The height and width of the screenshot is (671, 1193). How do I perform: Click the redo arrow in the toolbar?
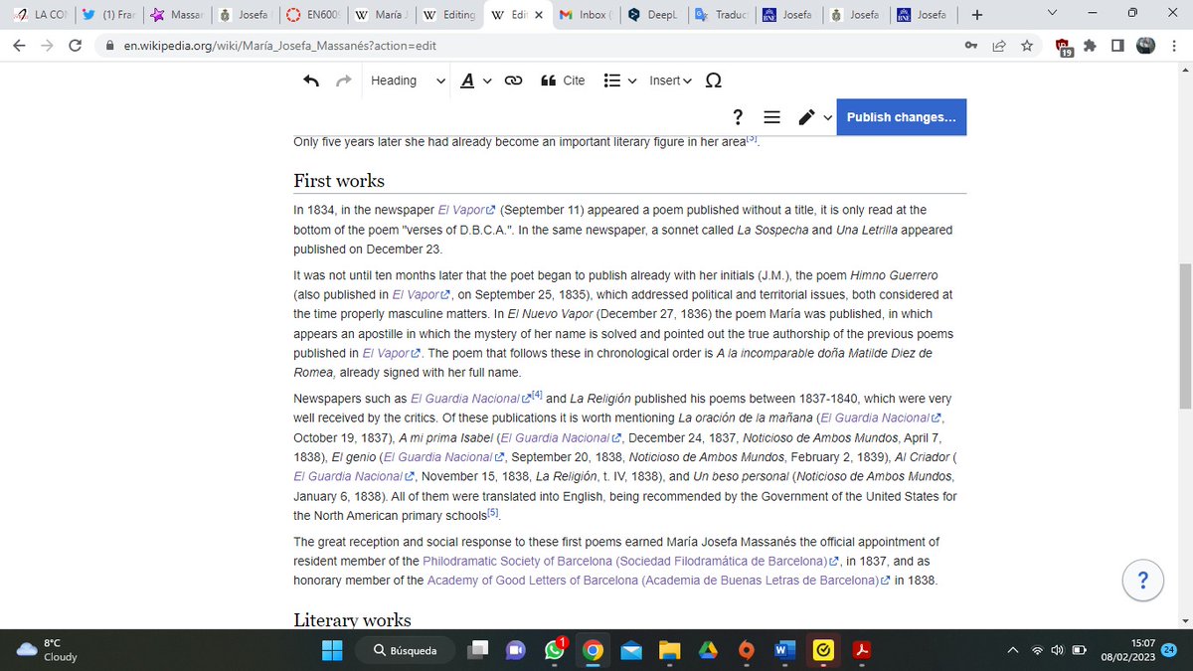(344, 82)
